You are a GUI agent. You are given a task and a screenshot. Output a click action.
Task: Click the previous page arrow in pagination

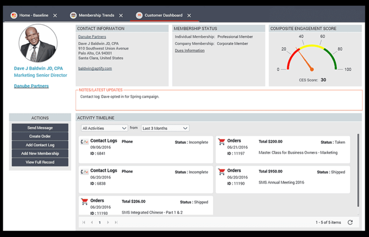(91, 222)
